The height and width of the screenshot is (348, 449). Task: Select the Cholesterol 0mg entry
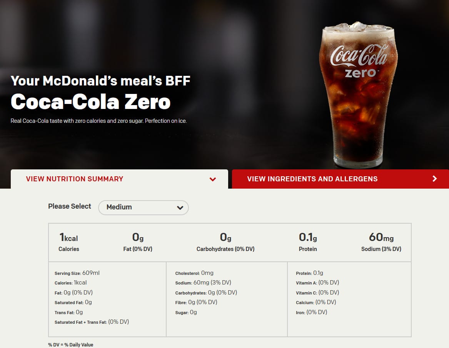(x=194, y=273)
